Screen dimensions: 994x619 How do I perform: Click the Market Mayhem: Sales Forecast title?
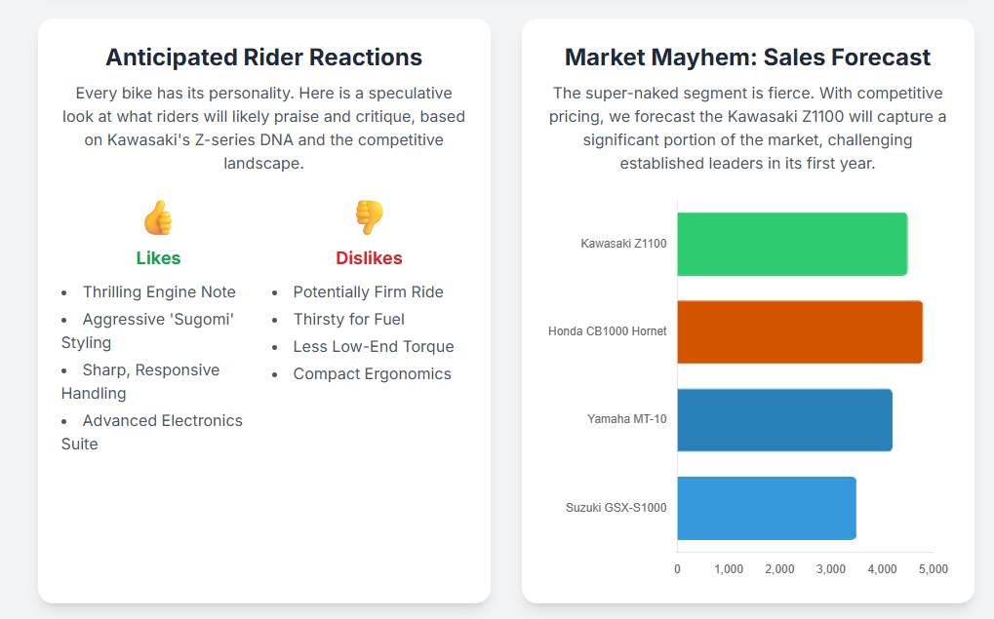[x=747, y=58]
